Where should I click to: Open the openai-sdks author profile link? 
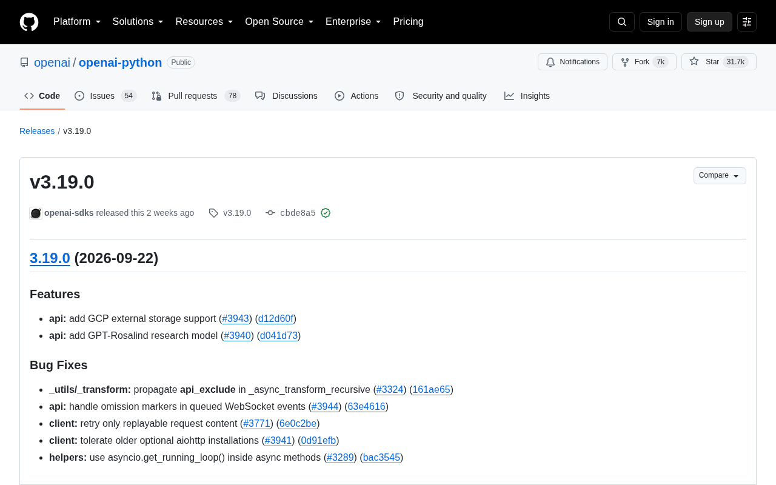point(69,213)
